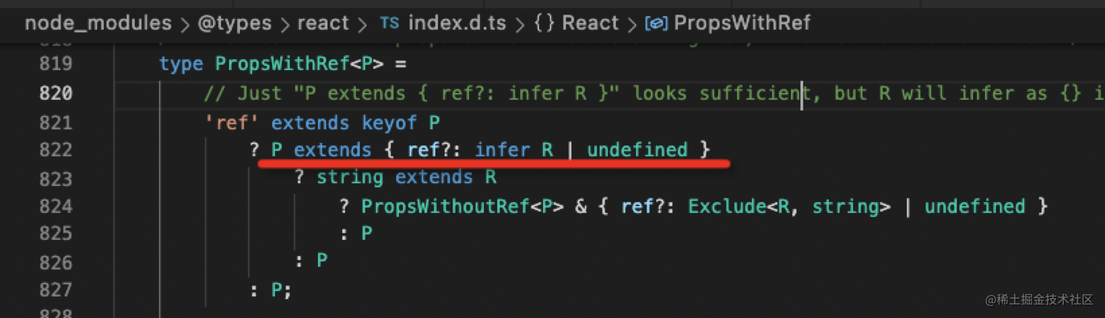Open the node_modules breadcrumb
Image resolution: width=1105 pixels, height=318 pixels.
click(98, 23)
